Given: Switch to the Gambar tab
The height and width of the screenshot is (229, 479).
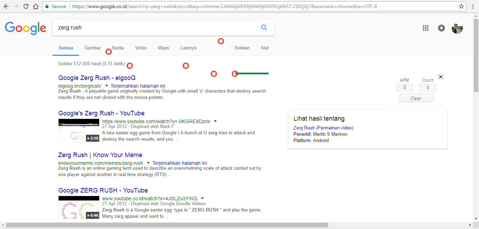Looking at the screenshot, I should point(93,48).
